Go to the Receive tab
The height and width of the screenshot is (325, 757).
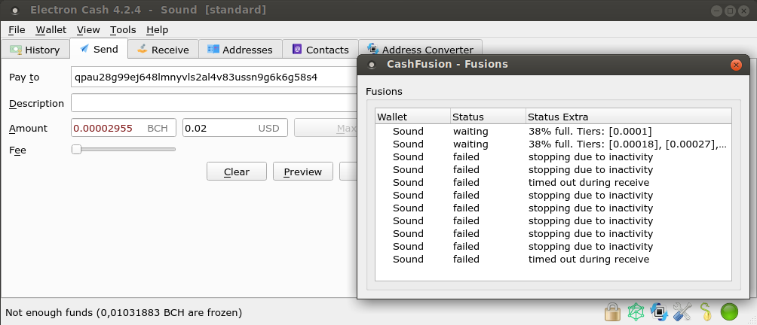coord(163,50)
